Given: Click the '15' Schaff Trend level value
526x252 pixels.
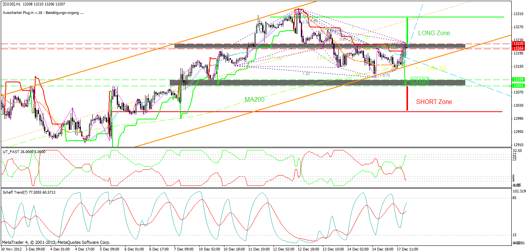Looking at the screenshot, I should coord(515,235).
